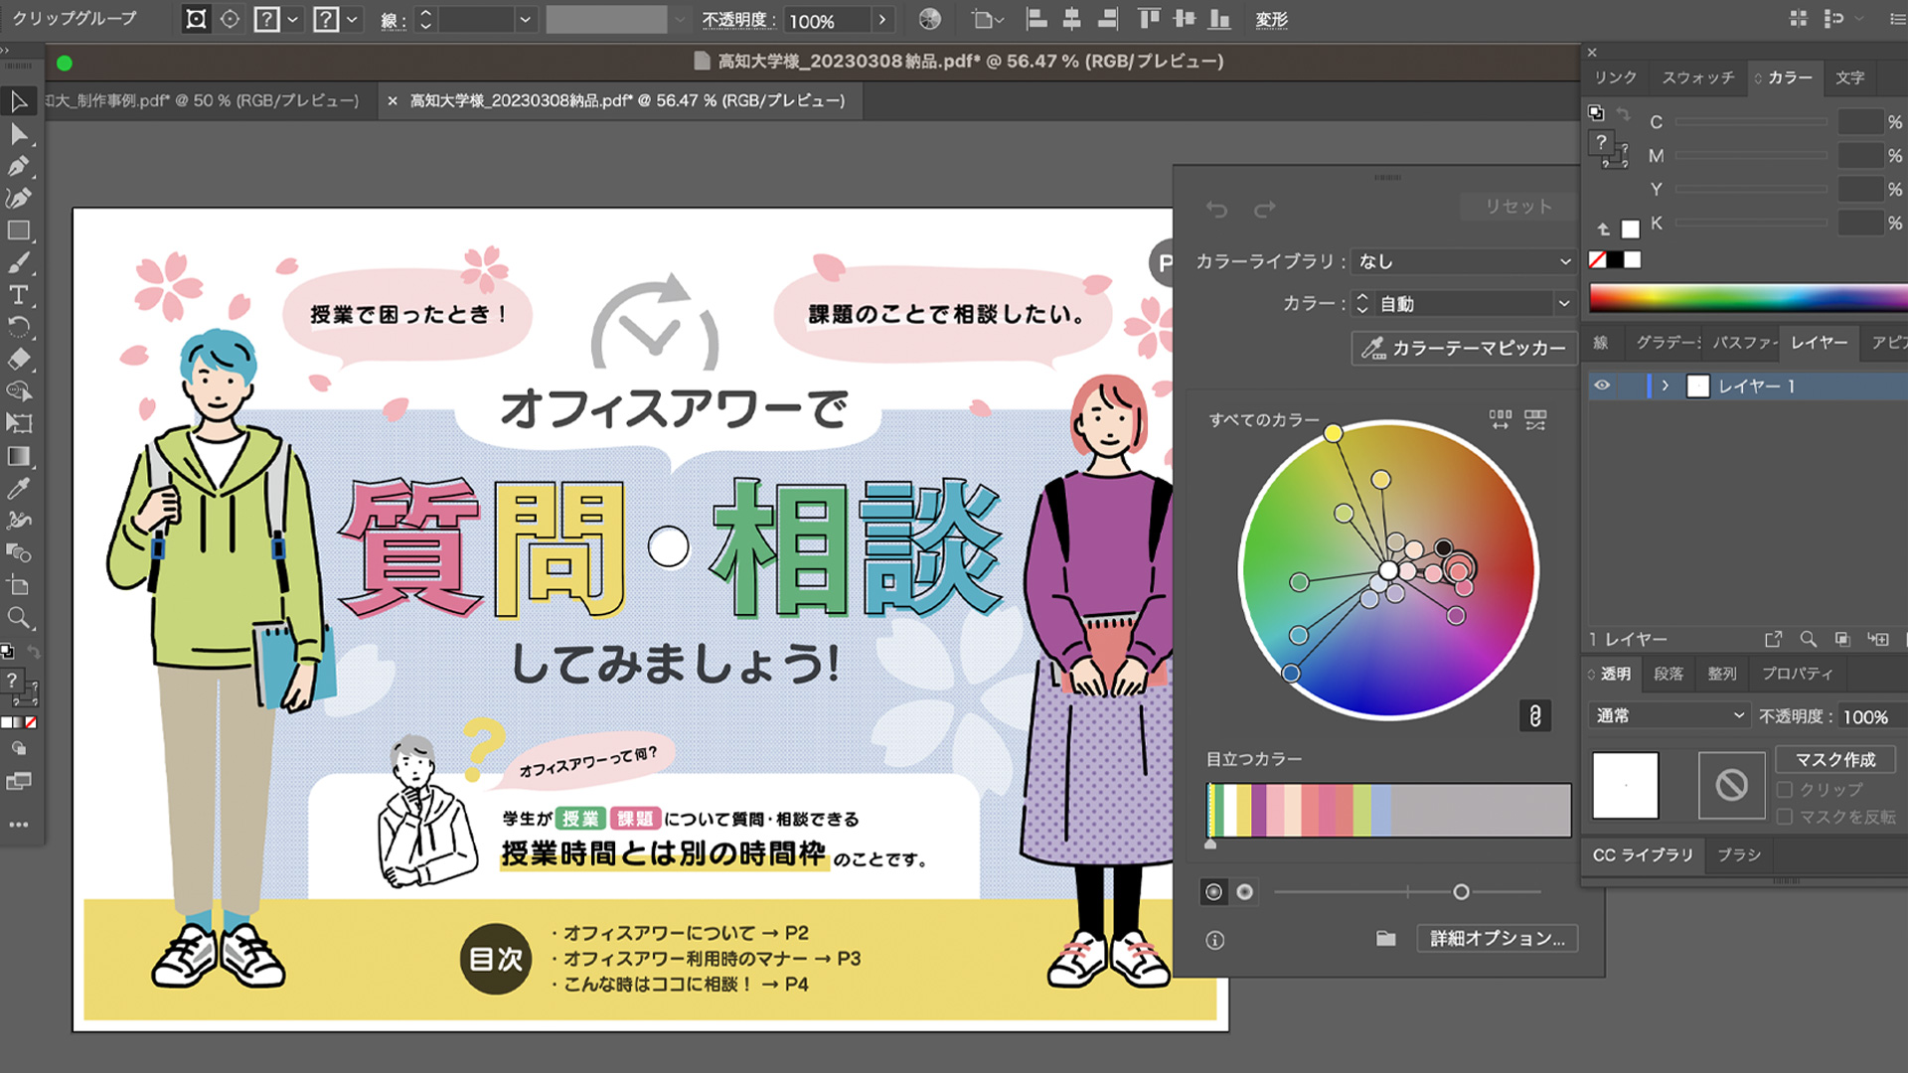Screen dimensions: 1908x1073
Task: Toggle visibility of レイヤー 1
Action: point(1602,385)
